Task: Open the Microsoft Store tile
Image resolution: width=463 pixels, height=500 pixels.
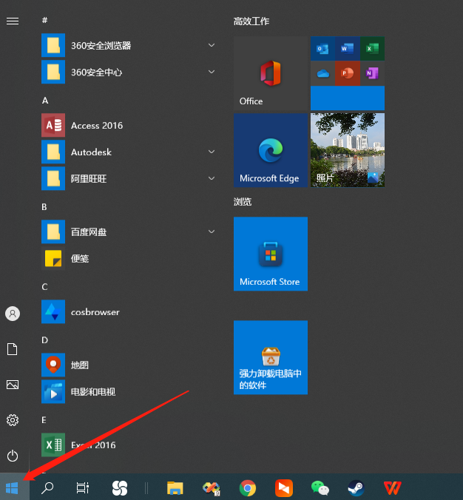Action: point(271,254)
